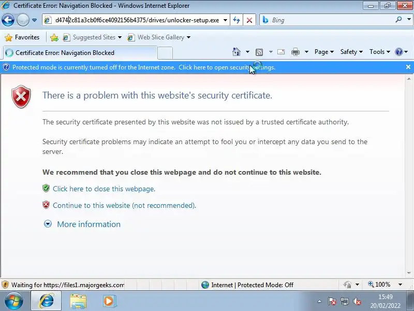Click the large red shield error icon
Image resolution: width=414 pixels, height=311 pixels.
21,96
